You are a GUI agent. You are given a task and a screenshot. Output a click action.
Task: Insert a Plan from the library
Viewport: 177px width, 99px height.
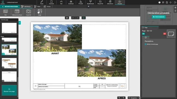click(x=5, y=12)
